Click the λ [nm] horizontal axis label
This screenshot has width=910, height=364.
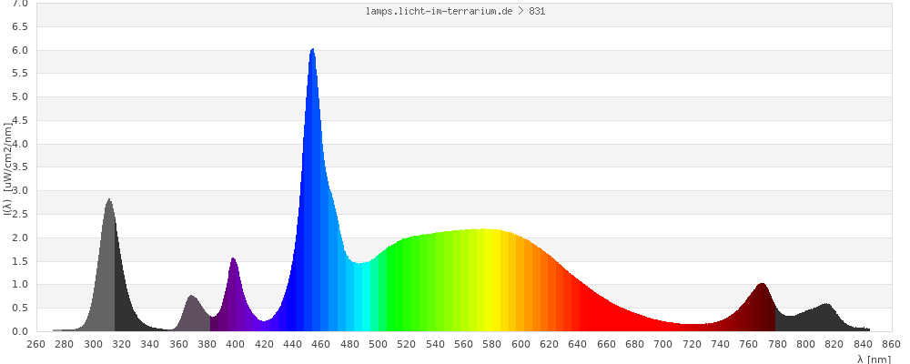(874, 359)
